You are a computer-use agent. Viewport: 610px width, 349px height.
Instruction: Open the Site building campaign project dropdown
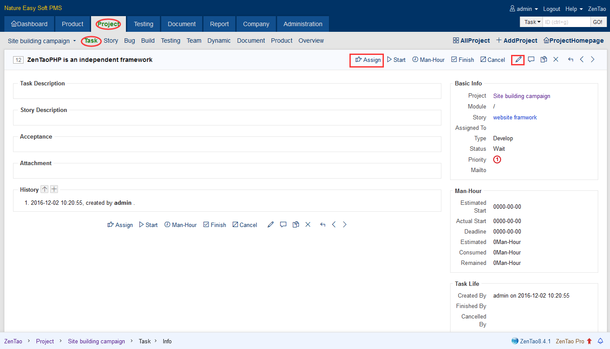click(42, 41)
